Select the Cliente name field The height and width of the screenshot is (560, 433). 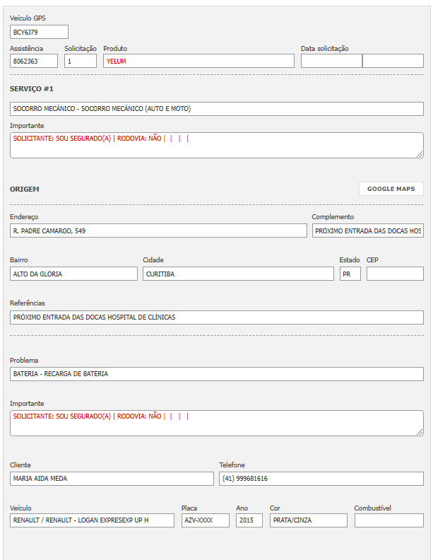click(112, 479)
